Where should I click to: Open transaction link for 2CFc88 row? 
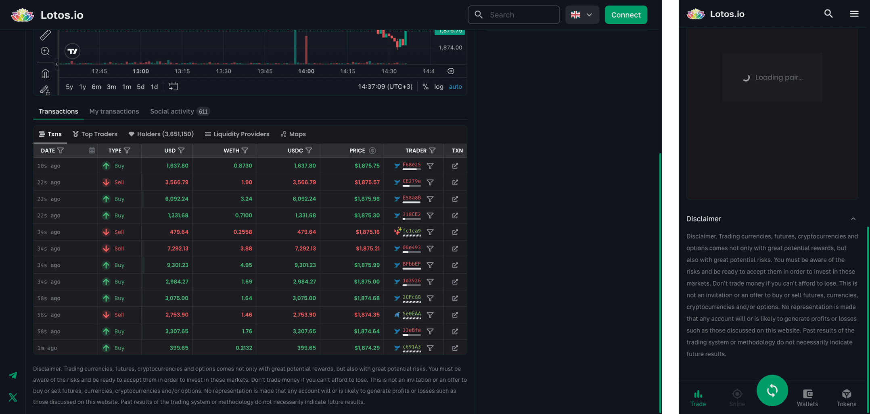(455, 298)
